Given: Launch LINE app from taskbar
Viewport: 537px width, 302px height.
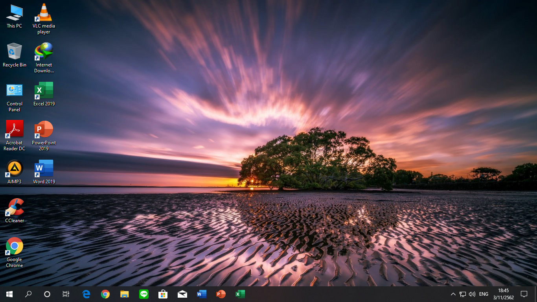Looking at the screenshot, I should coord(144,294).
